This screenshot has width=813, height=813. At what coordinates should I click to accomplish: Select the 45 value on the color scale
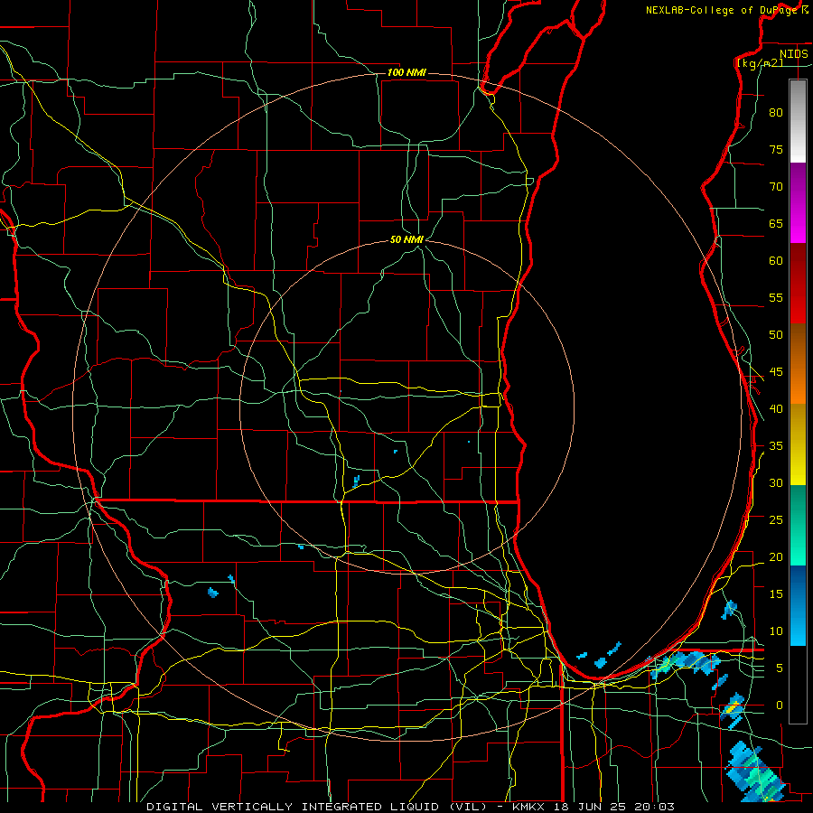[x=776, y=372]
